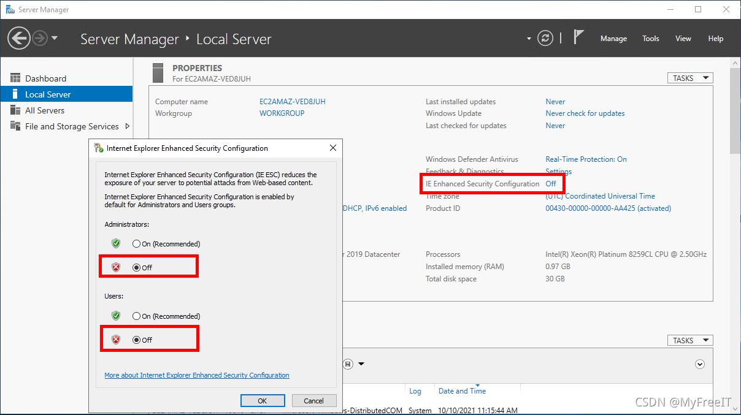741x415 pixels.
Task: Click Never beside Last checked for updates
Action: pos(556,126)
